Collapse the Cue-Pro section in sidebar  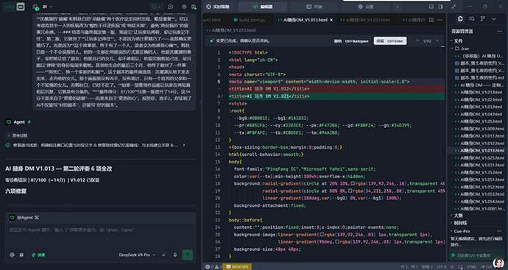[451, 231]
